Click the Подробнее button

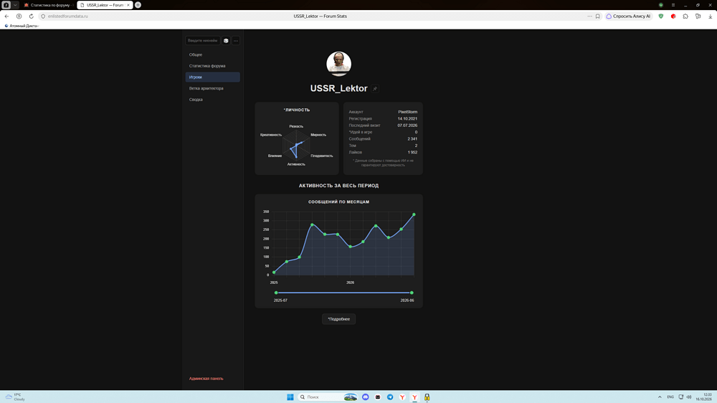pyautogui.click(x=339, y=319)
